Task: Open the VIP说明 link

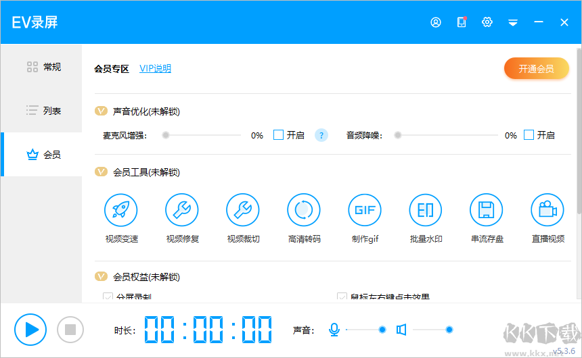Action: point(155,69)
